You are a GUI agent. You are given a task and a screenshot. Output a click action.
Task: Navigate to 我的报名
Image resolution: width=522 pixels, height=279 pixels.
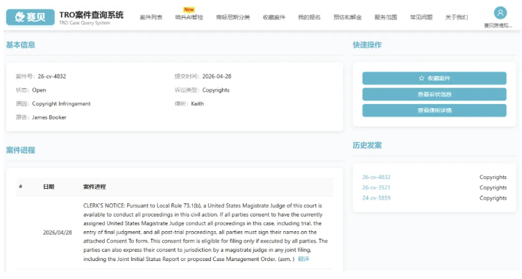click(x=309, y=17)
